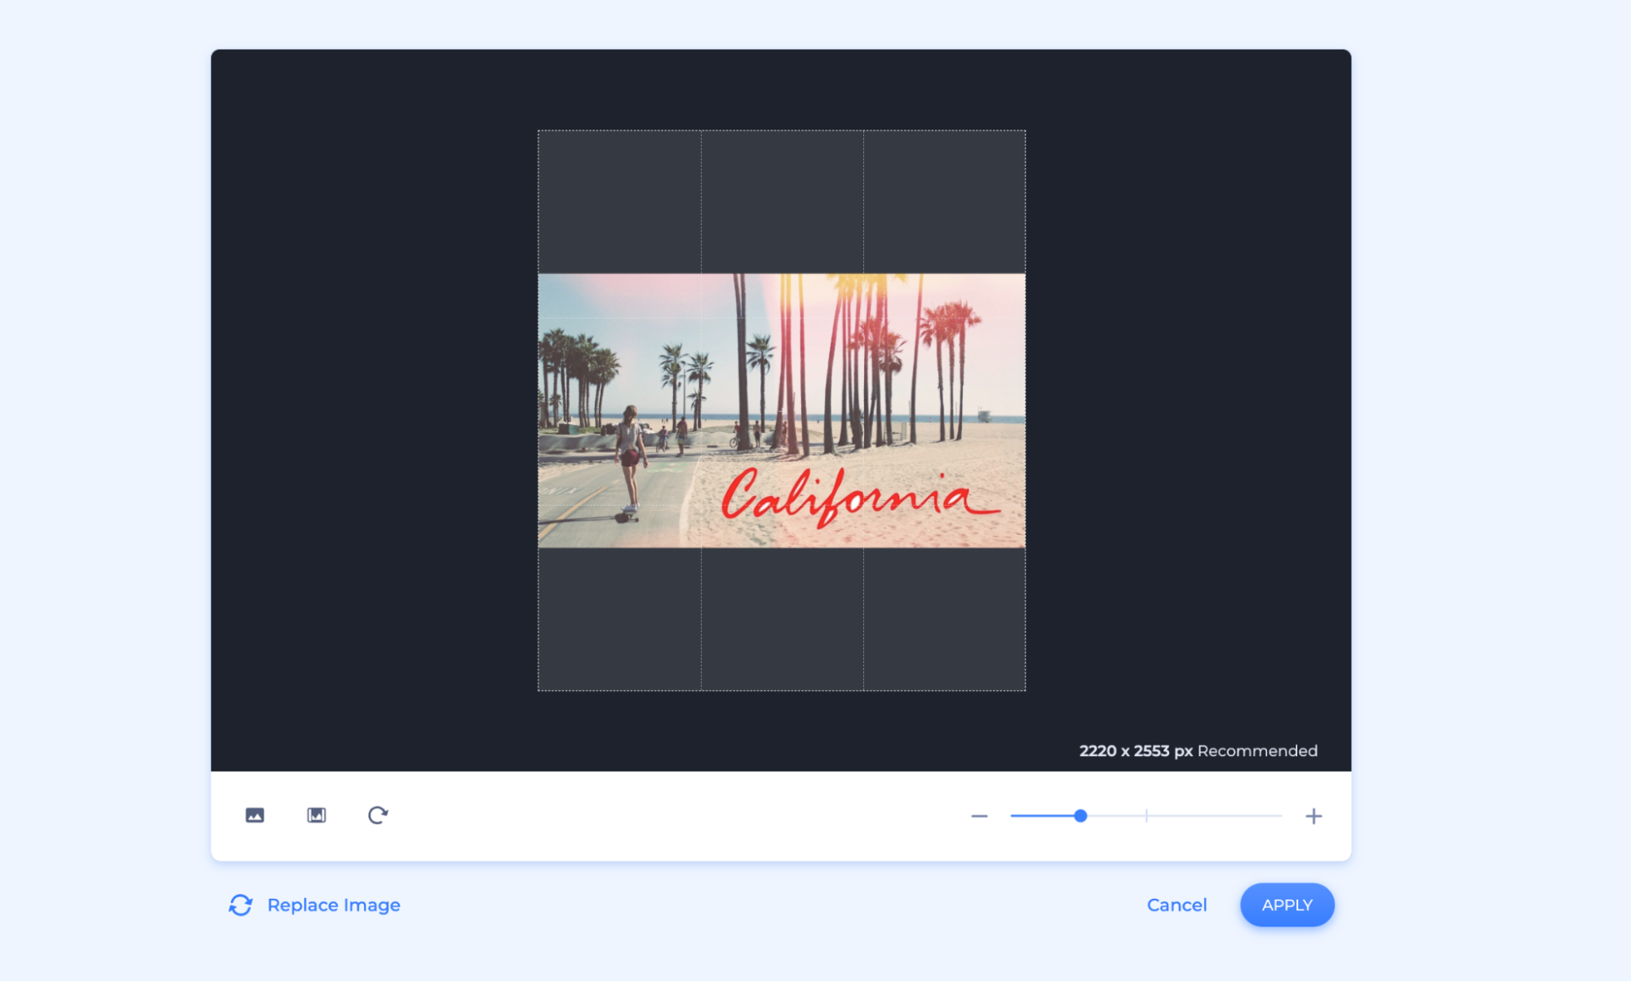Apply the image crop
The image size is (1631, 982).
click(x=1287, y=905)
